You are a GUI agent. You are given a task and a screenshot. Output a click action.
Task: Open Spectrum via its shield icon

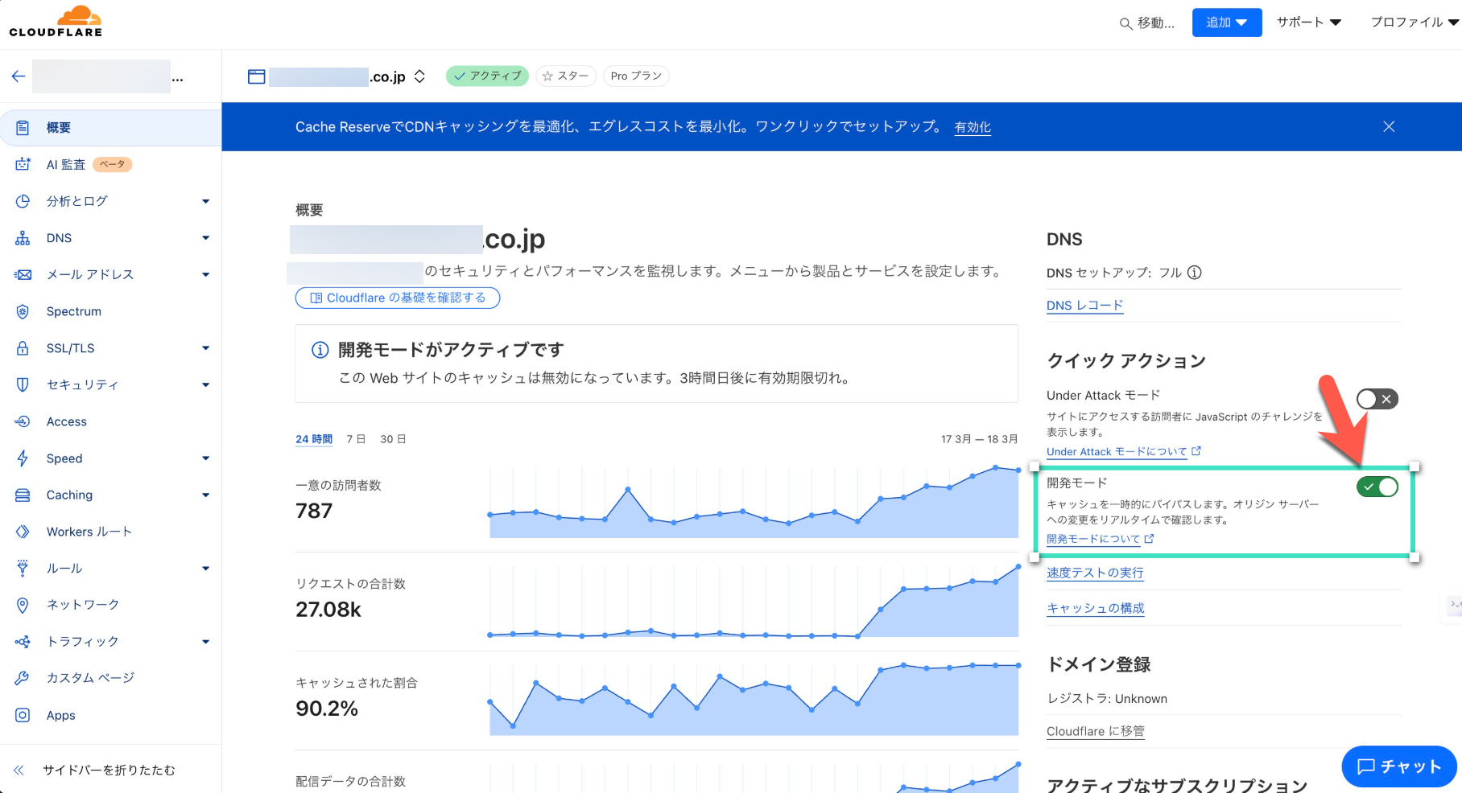(23, 311)
